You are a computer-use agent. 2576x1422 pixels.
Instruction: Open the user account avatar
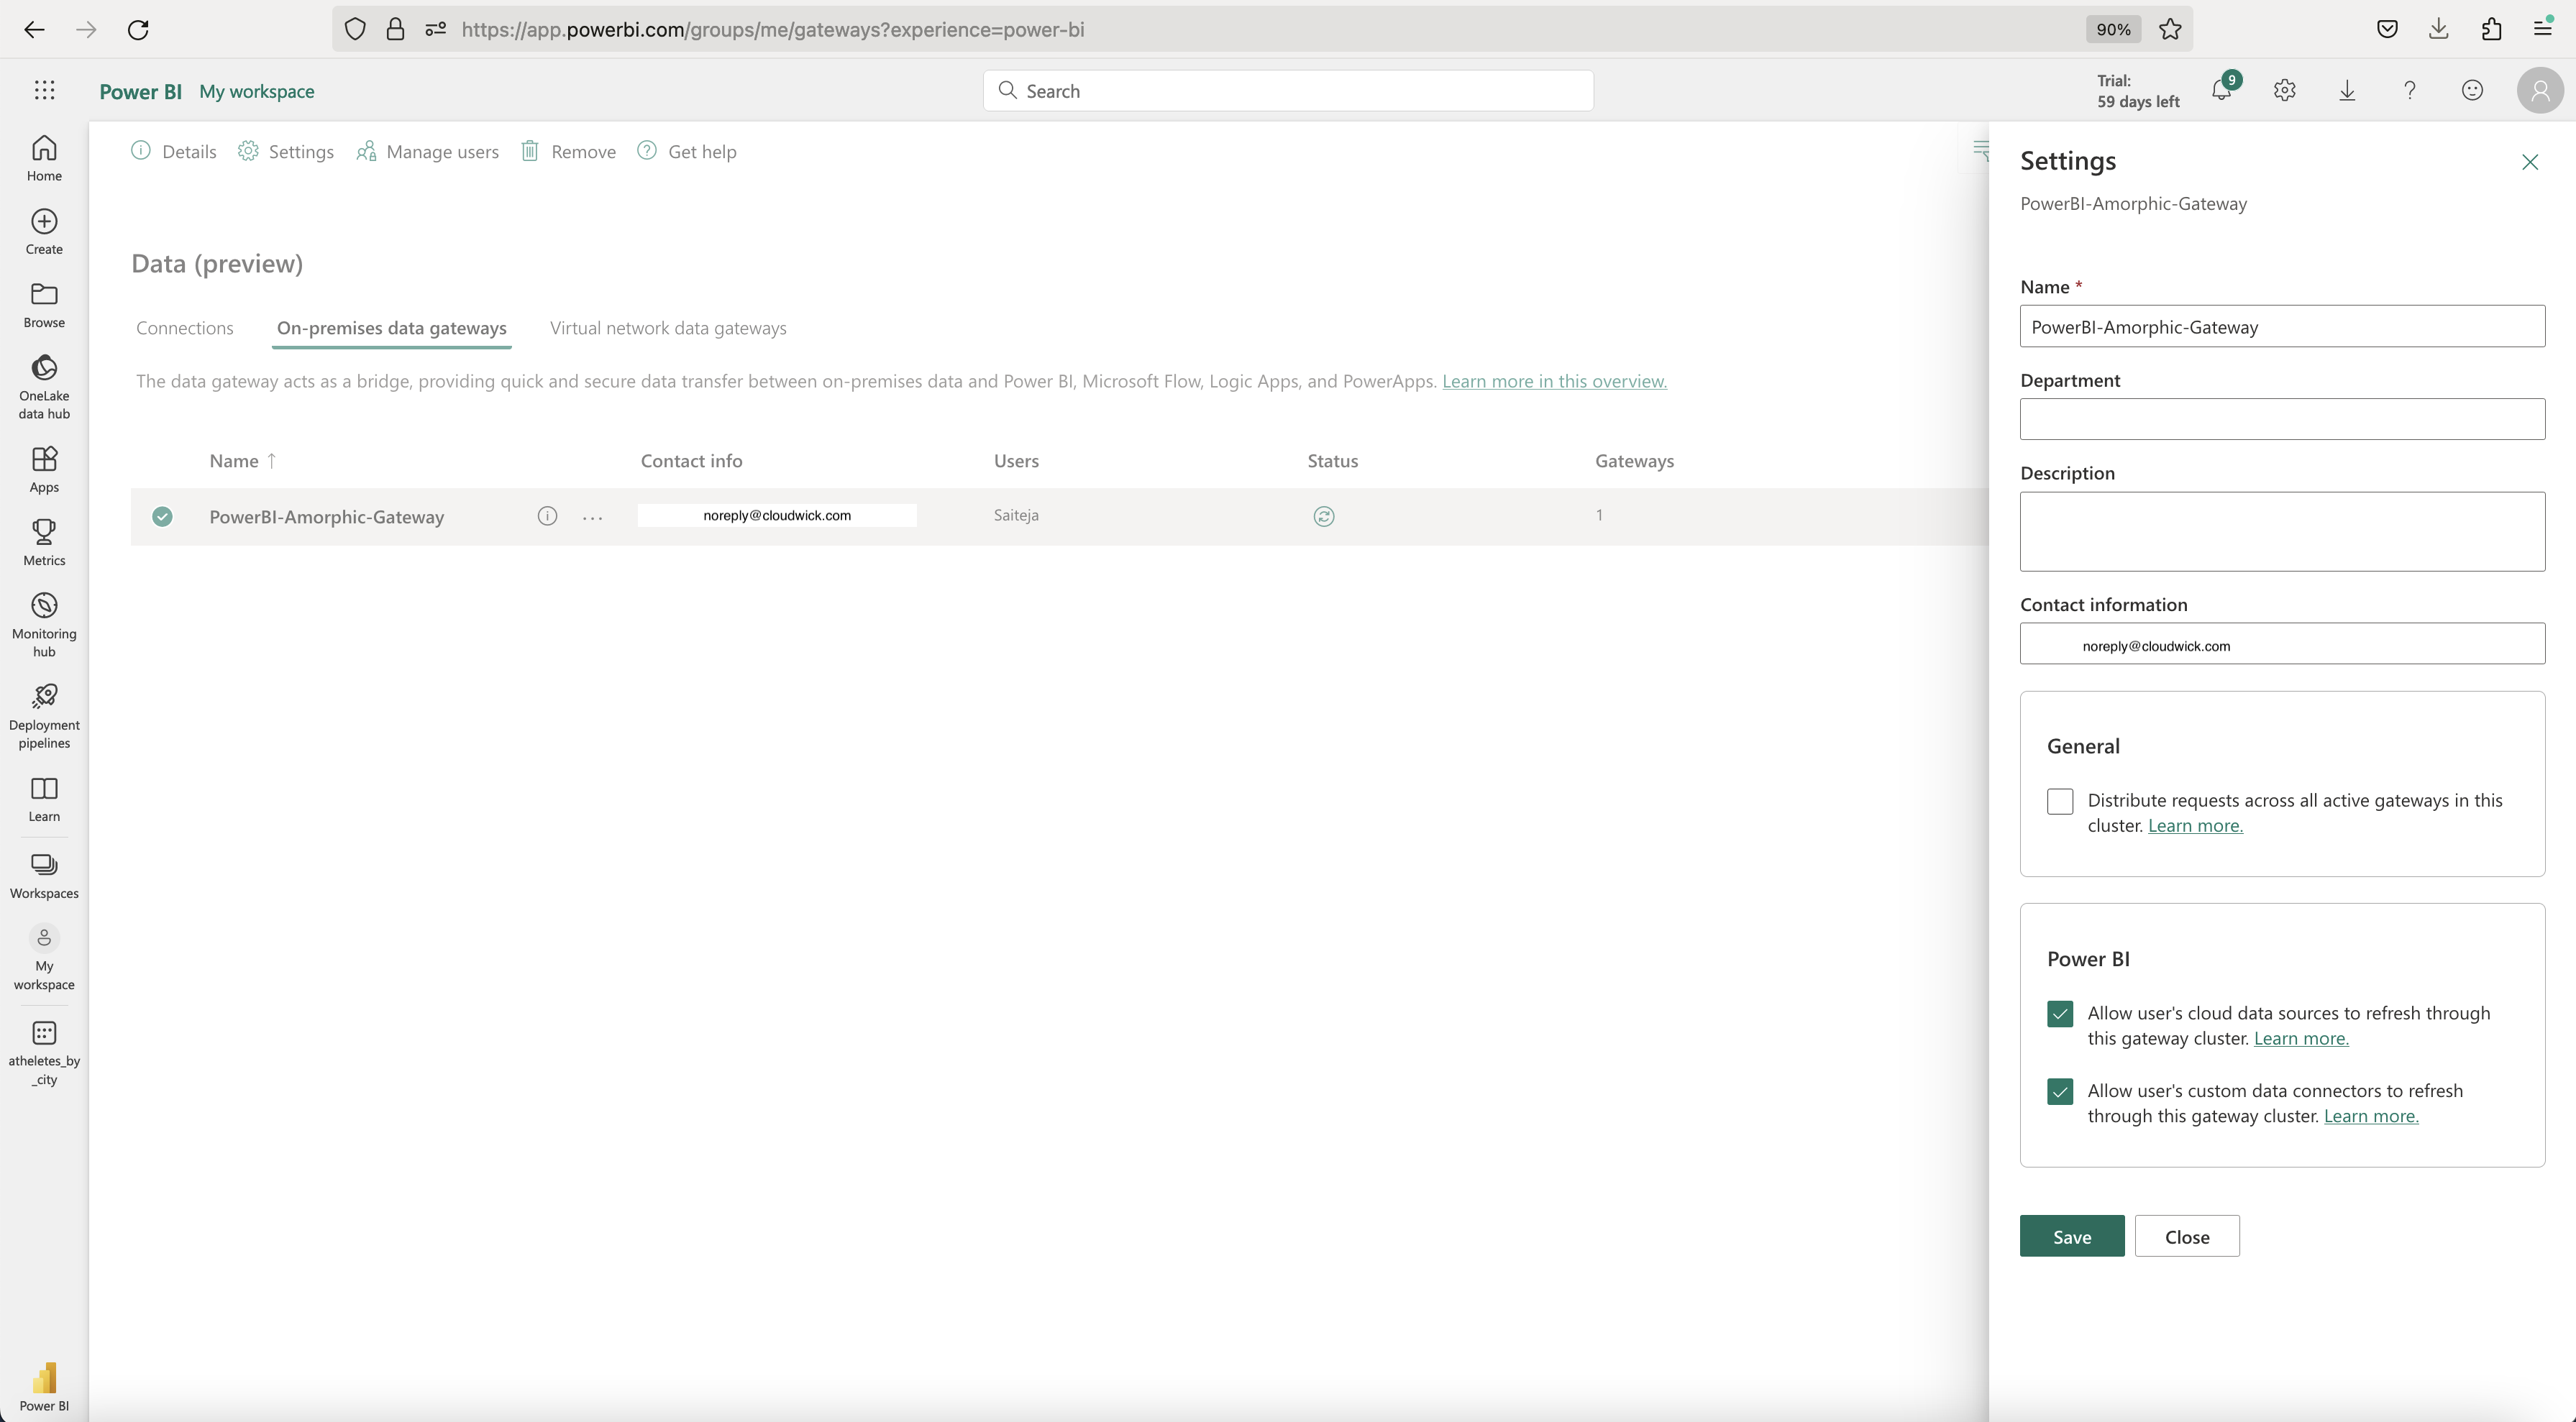(2540, 90)
